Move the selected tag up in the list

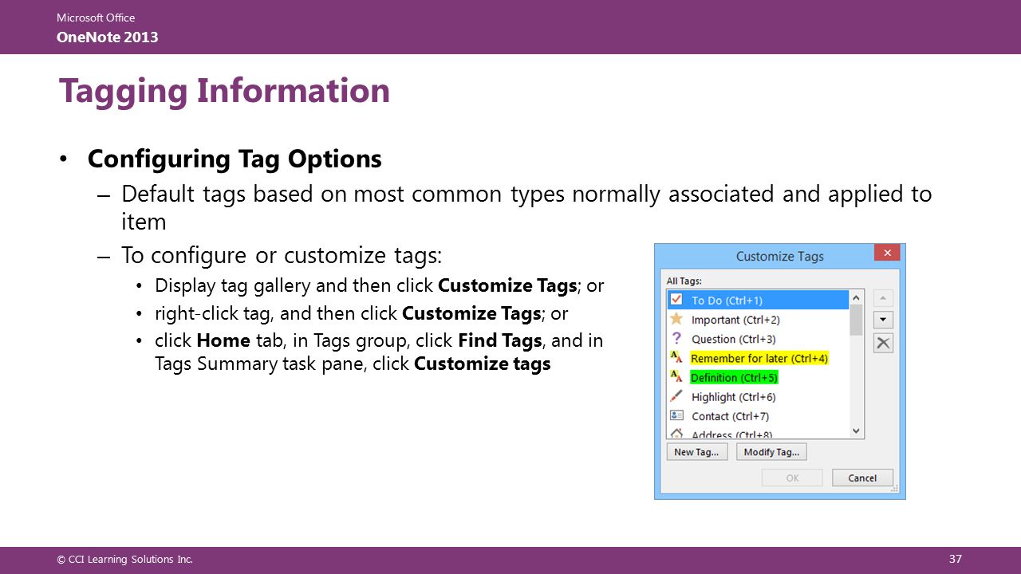tap(883, 298)
